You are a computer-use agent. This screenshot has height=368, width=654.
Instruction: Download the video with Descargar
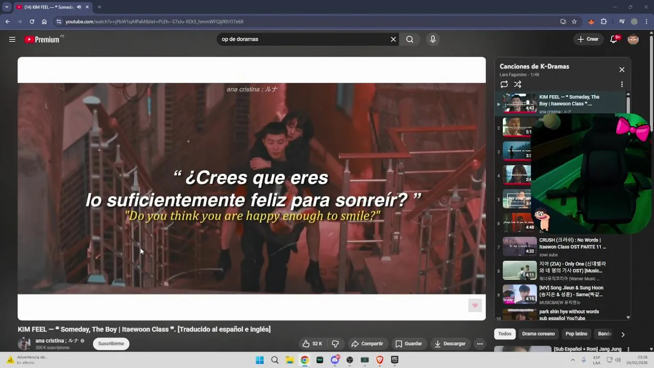(450, 344)
